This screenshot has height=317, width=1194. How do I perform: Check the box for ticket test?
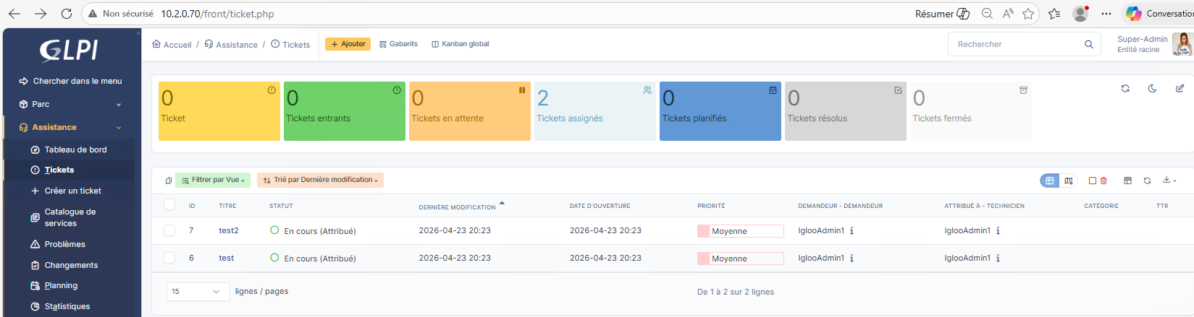click(x=169, y=258)
